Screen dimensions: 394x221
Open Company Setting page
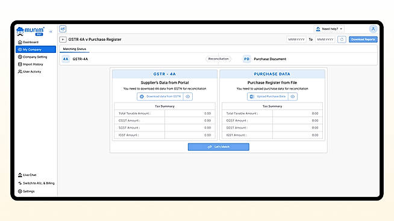(33, 57)
